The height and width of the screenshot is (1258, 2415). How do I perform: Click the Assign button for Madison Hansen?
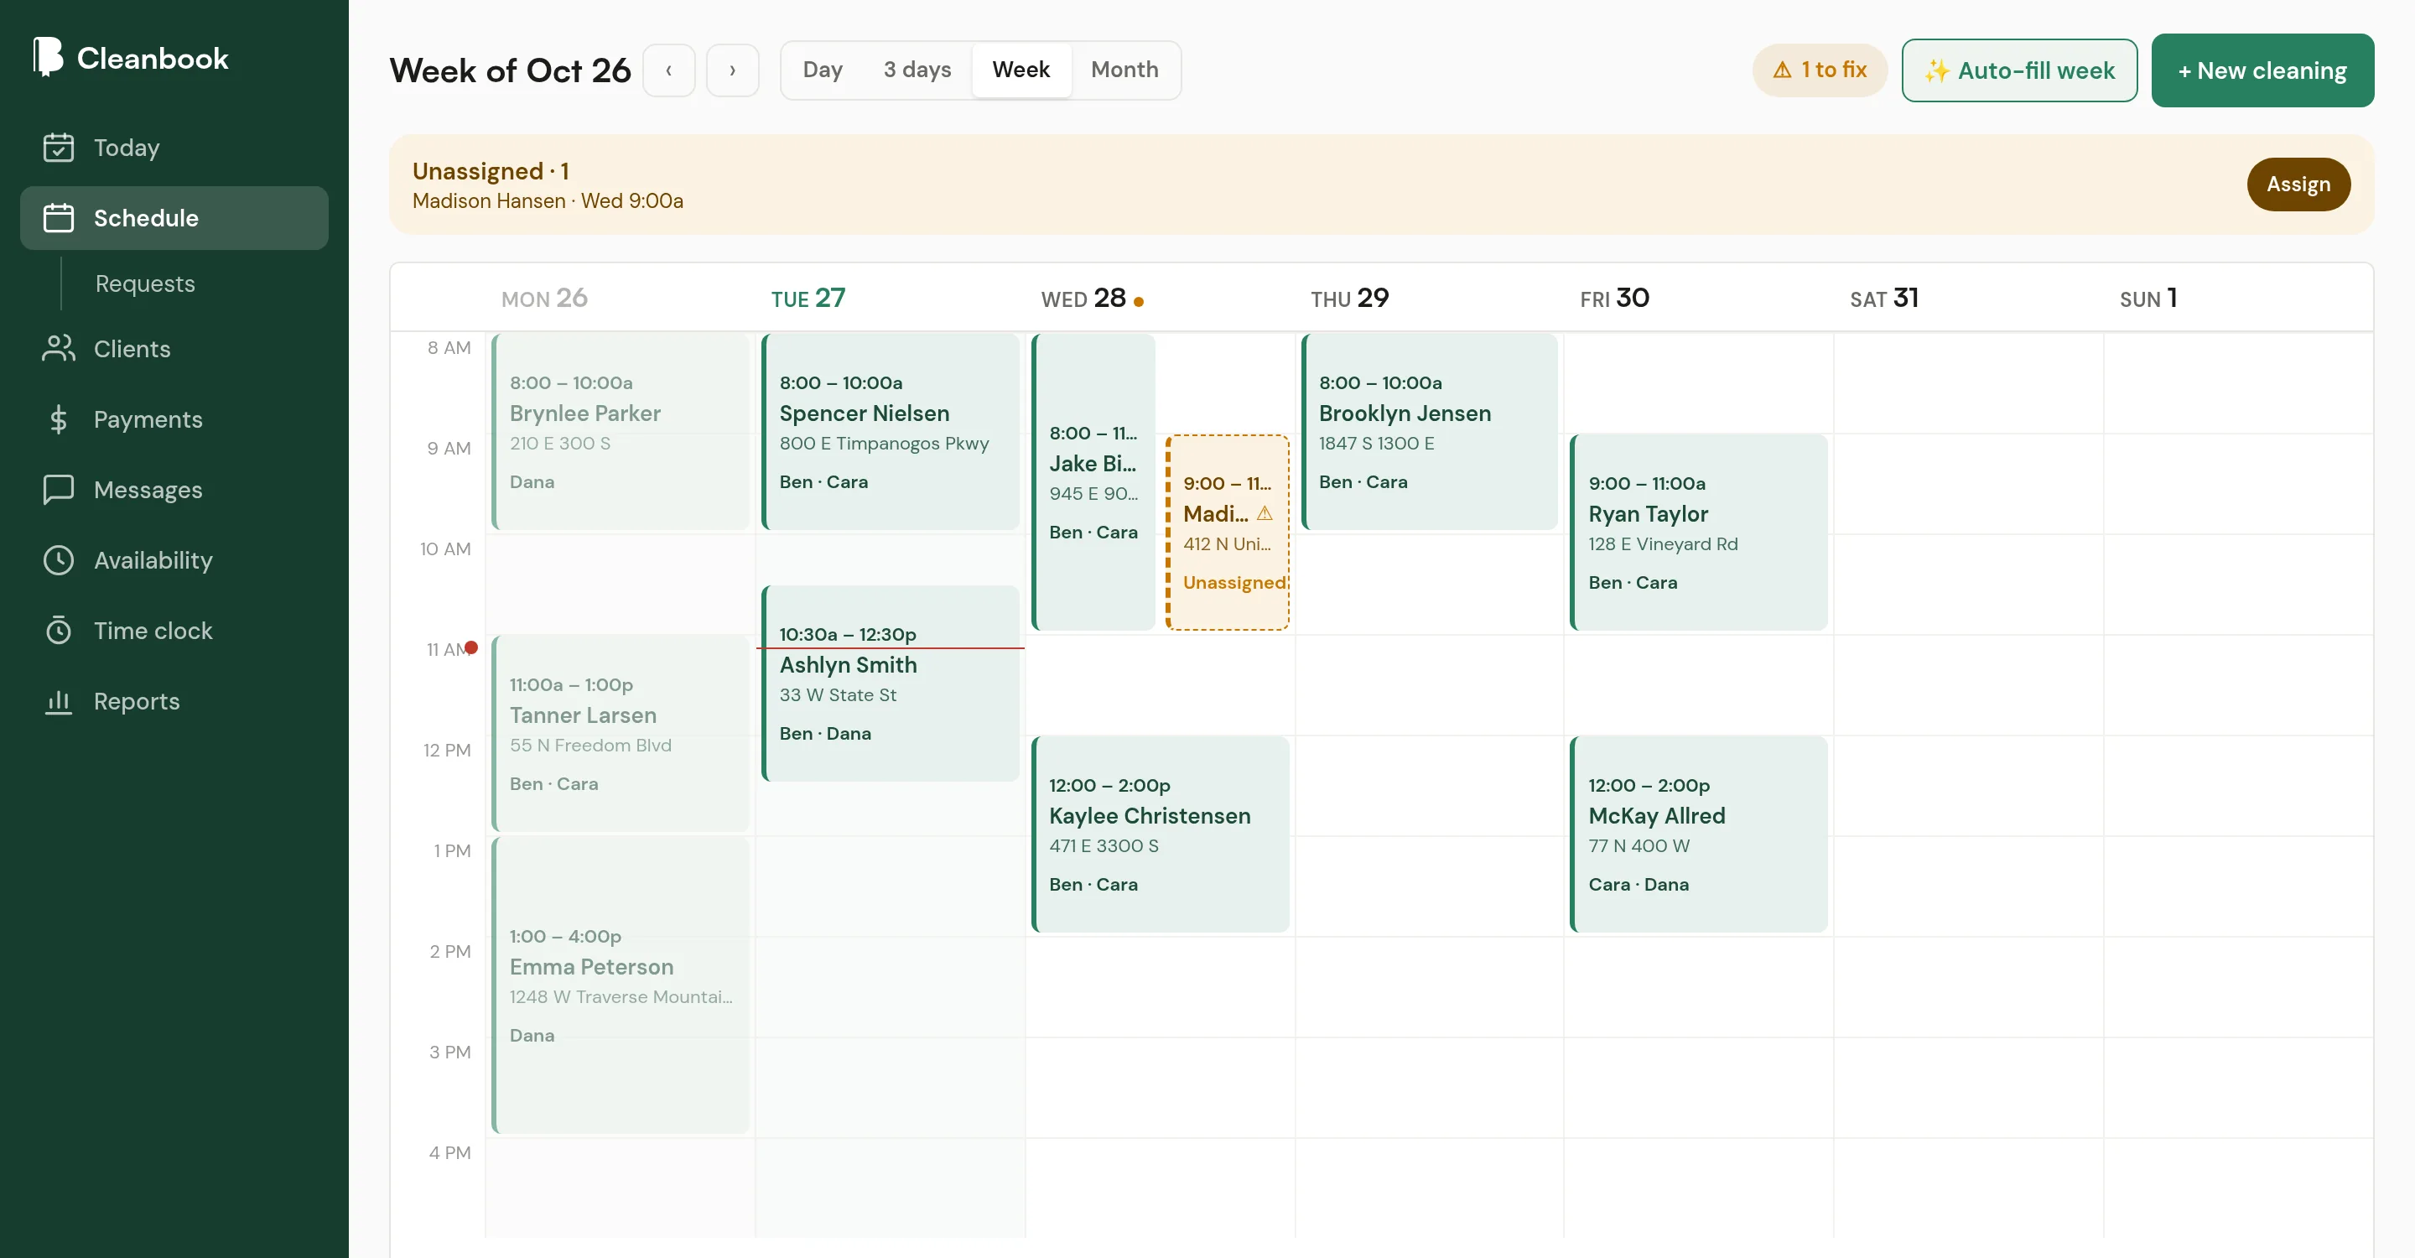pos(2298,185)
